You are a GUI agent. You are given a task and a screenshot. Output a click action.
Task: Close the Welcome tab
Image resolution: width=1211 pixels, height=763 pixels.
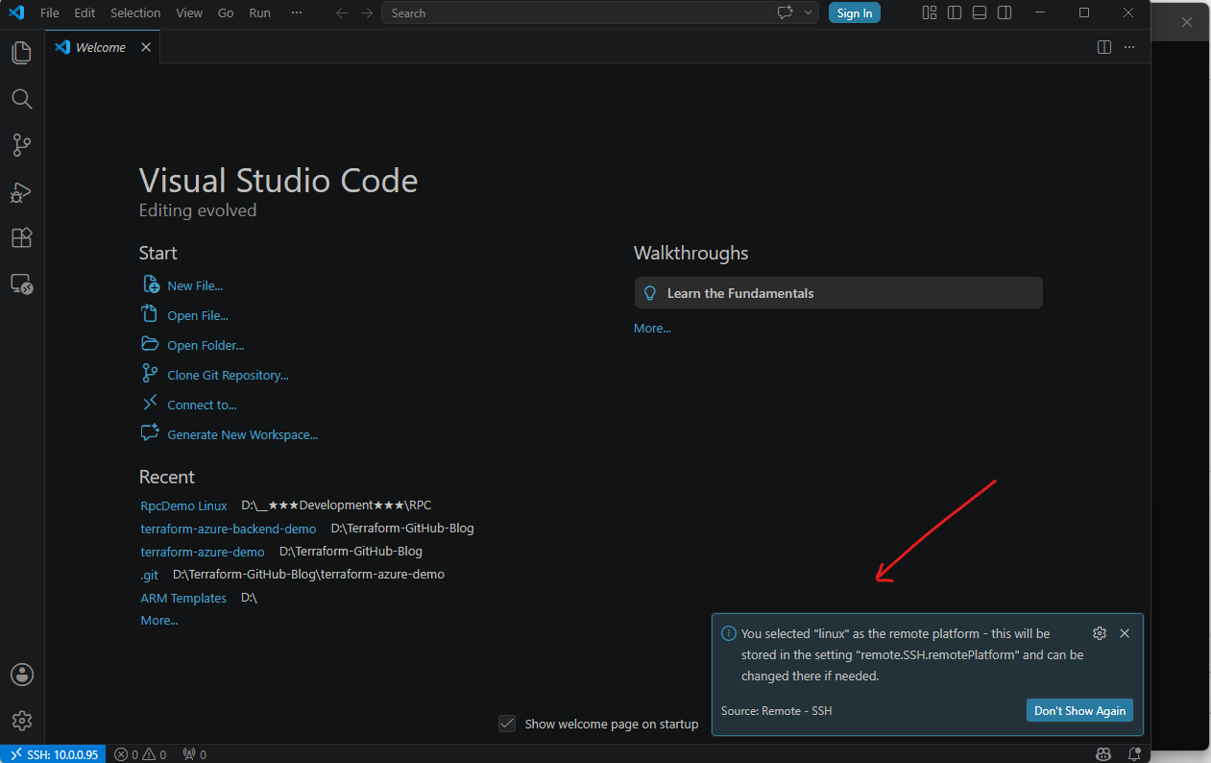(x=146, y=47)
